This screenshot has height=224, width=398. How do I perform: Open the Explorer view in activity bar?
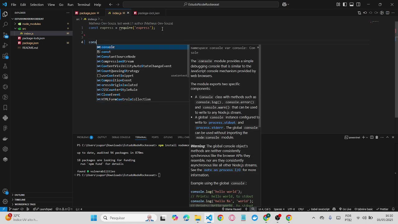pos(5,14)
